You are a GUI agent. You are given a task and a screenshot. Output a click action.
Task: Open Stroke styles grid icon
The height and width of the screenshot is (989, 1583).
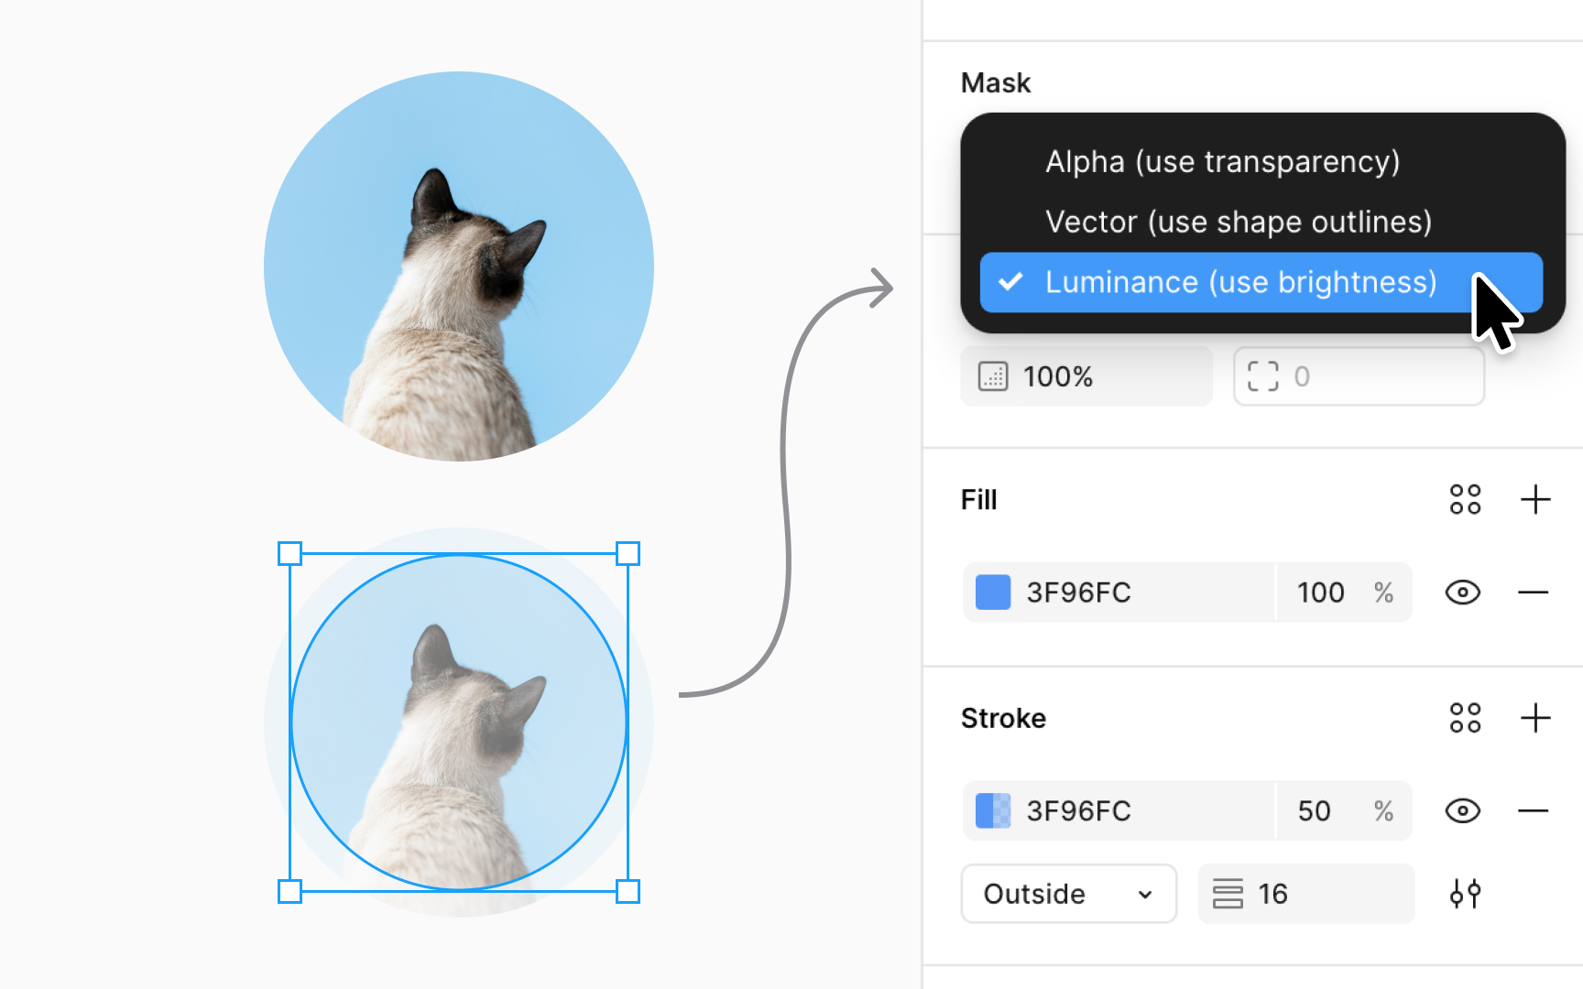coord(1465,718)
